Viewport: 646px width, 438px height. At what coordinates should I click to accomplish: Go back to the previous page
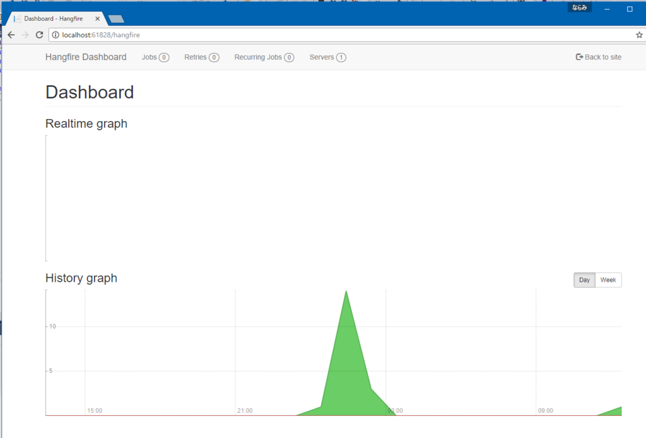point(11,35)
